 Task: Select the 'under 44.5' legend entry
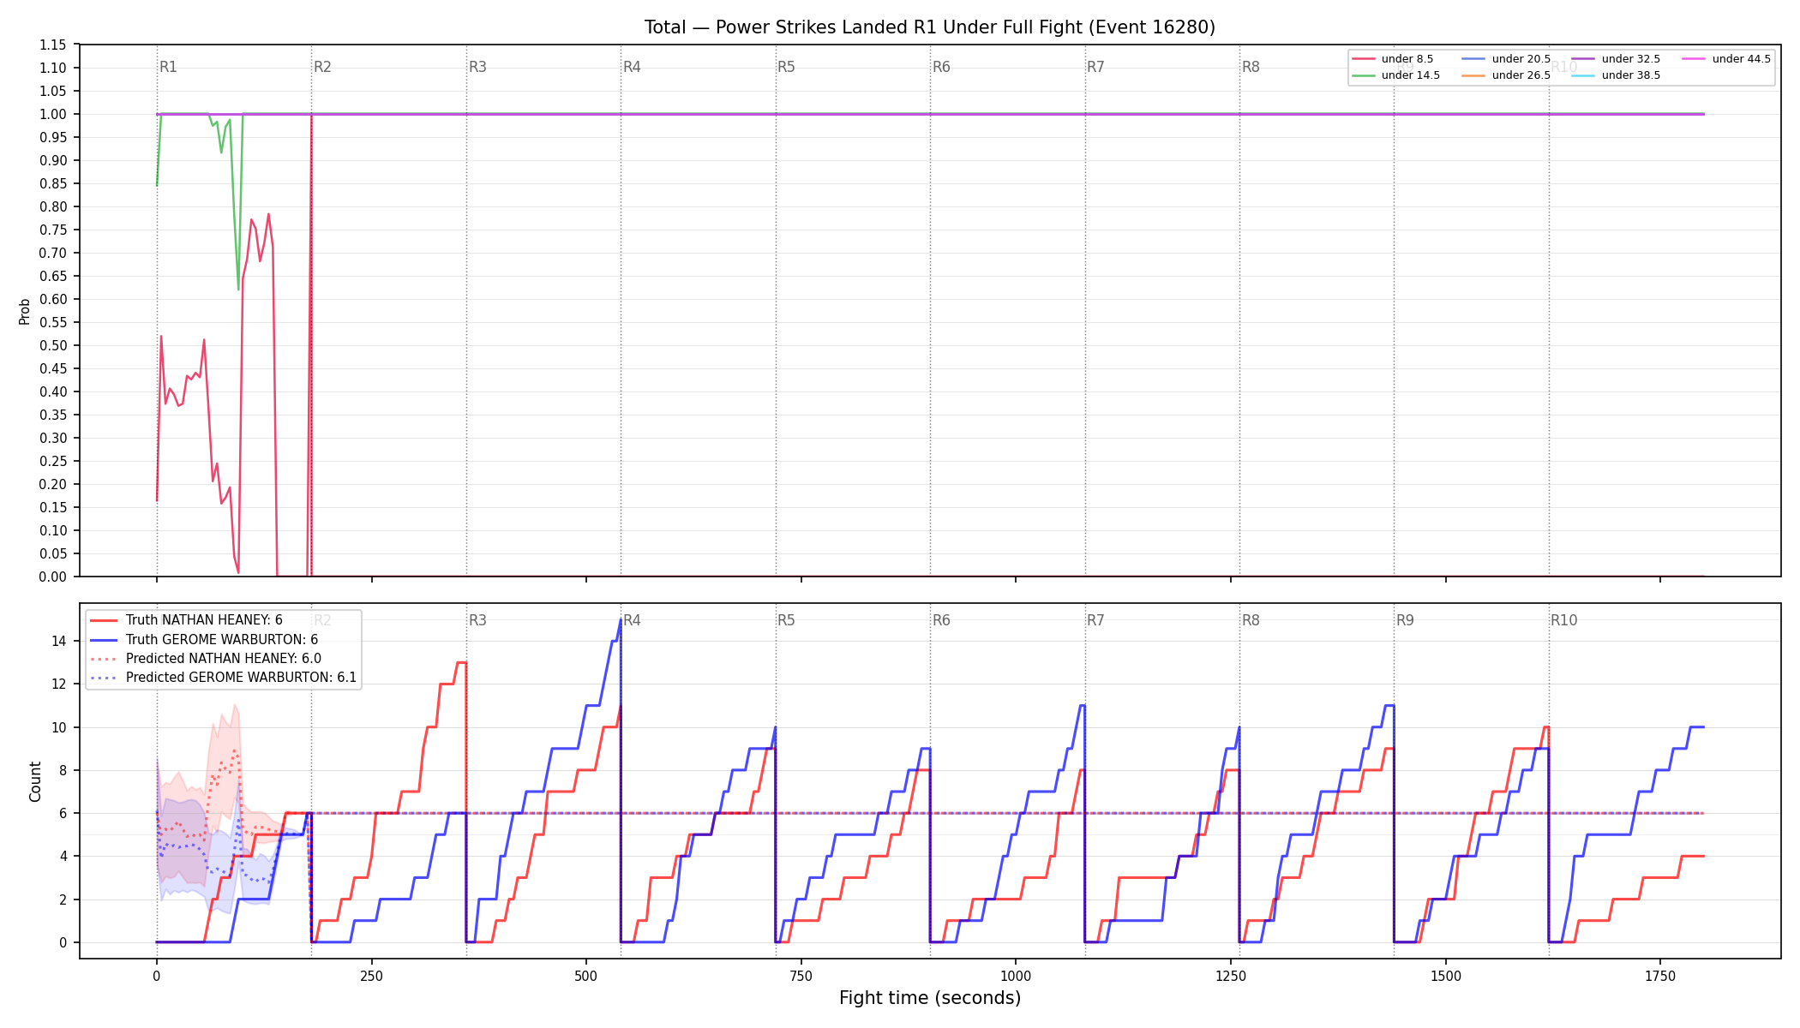click(x=1727, y=59)
